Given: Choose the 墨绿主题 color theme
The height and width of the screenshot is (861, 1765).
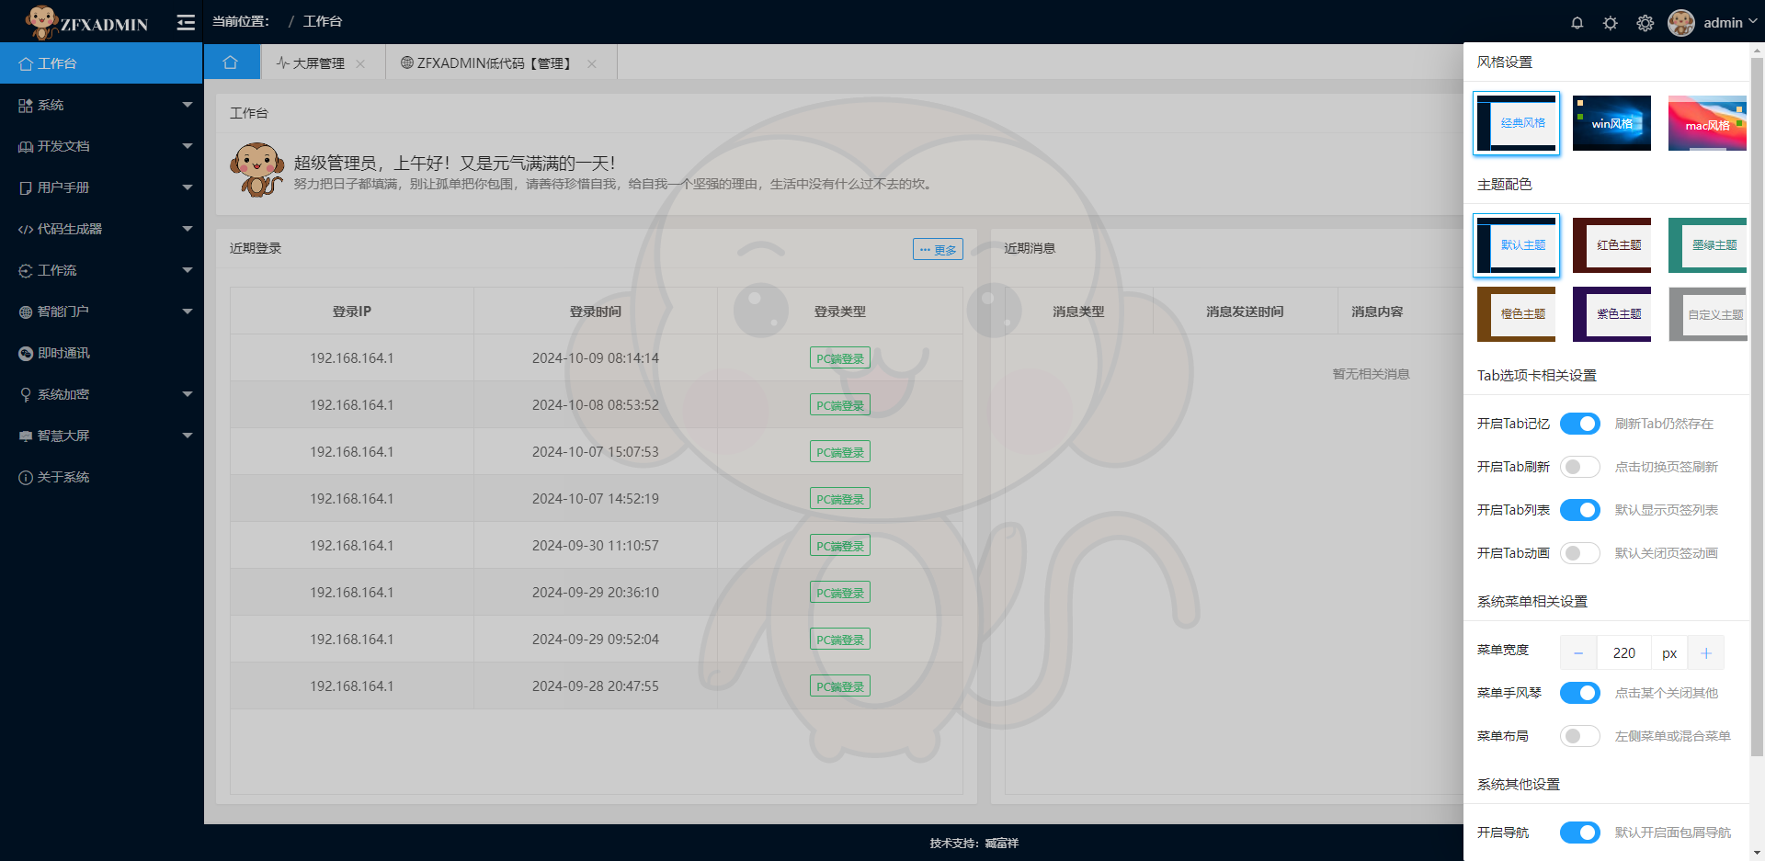Looking at the screenshot, I should 1707,245.
